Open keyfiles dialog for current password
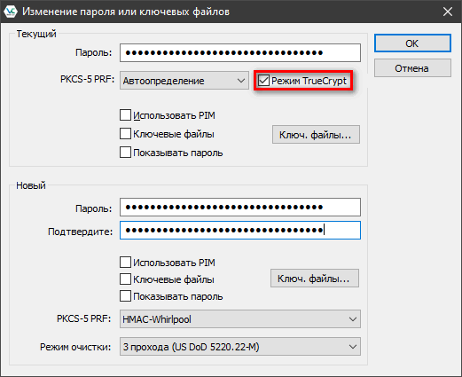 pyautogui.click(x=316, y=135)
